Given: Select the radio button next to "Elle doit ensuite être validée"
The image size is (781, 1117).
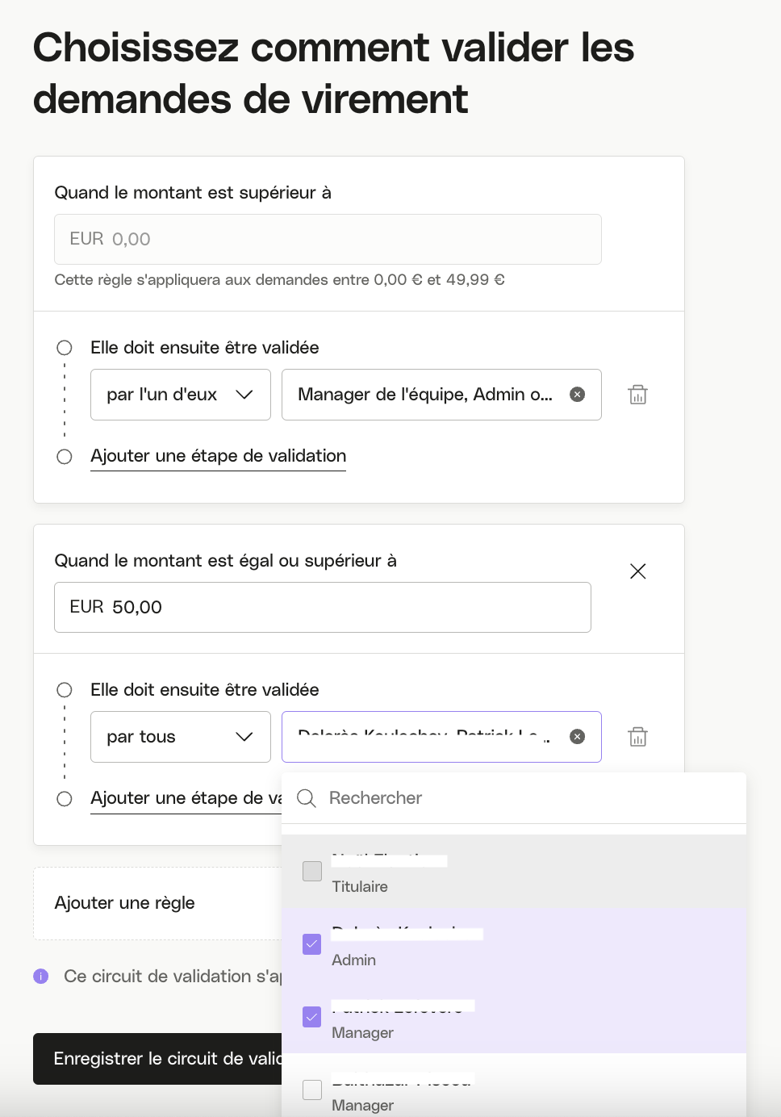Looking at the screenshot, I should tap(65, 347).
